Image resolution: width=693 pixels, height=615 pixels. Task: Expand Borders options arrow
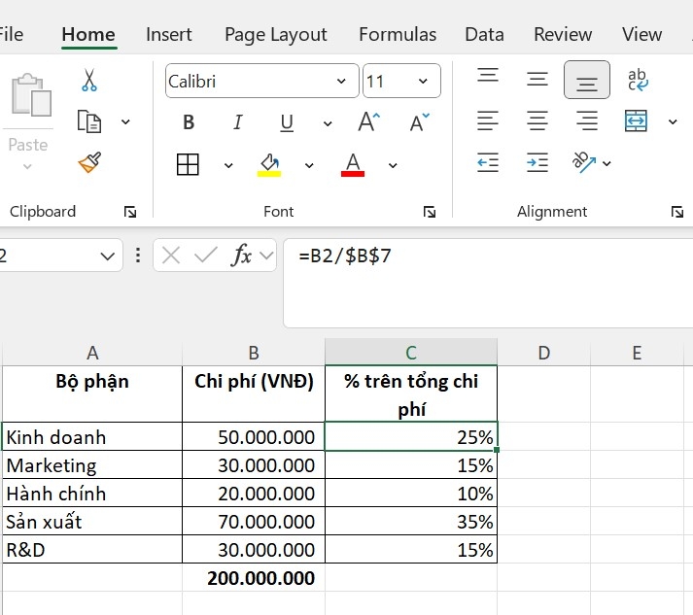(228, 166)
